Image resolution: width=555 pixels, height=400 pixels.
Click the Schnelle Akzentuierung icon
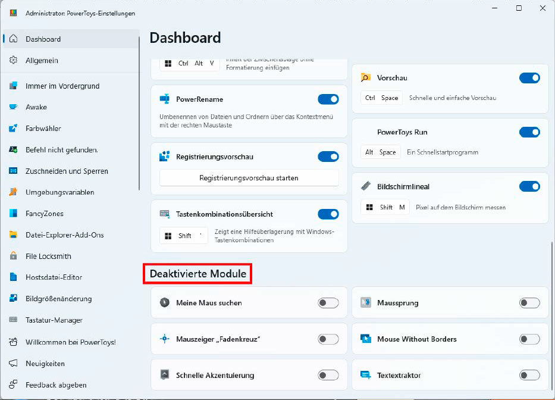coord(165,375)
